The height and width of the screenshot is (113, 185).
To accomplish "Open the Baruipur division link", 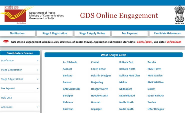I will (68, 96).
